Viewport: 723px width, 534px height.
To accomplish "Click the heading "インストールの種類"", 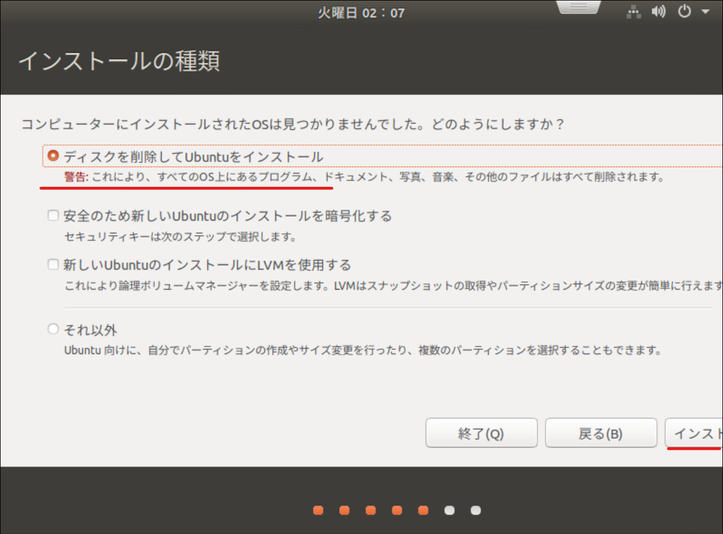I will tap(119, 61).
